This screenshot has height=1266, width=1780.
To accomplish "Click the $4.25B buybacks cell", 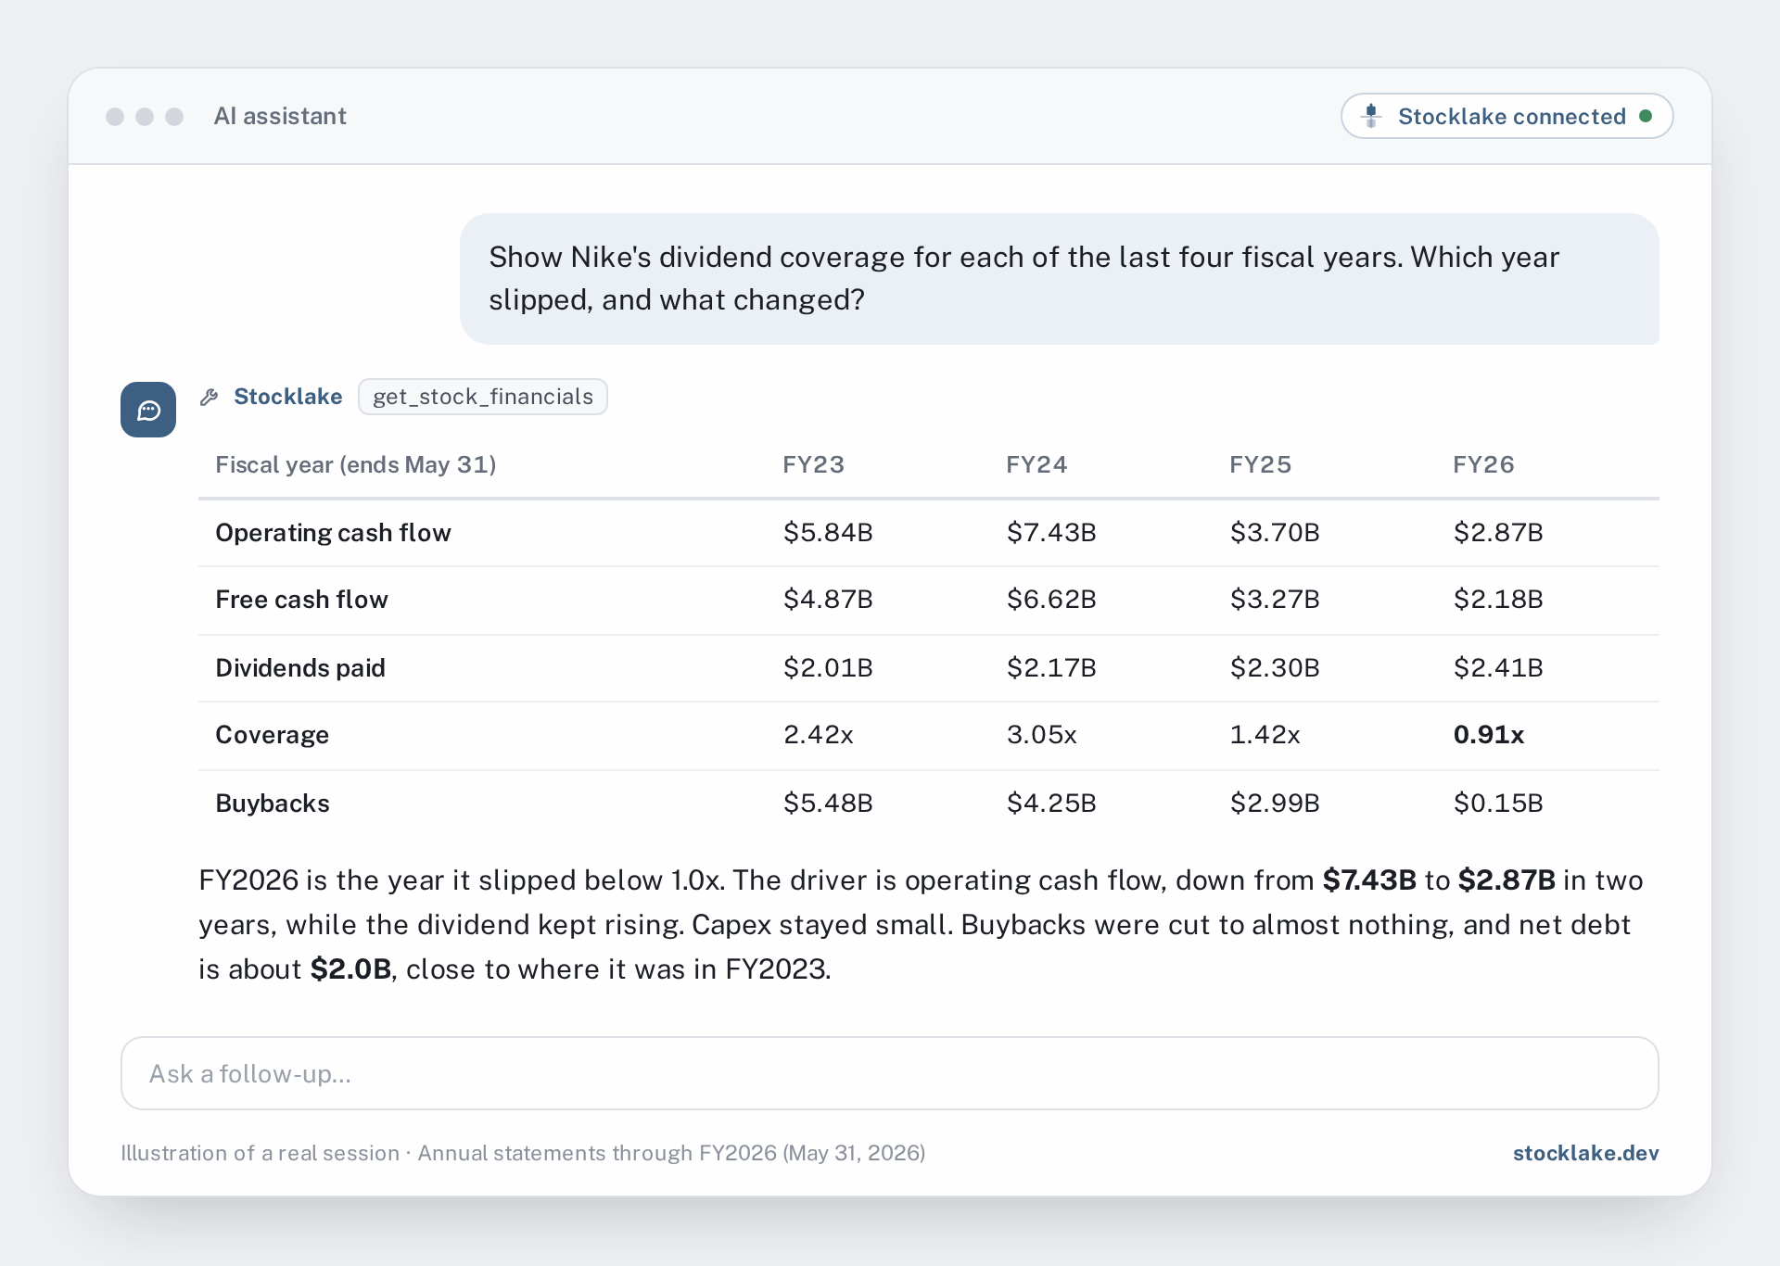I will click(1051, 804).
